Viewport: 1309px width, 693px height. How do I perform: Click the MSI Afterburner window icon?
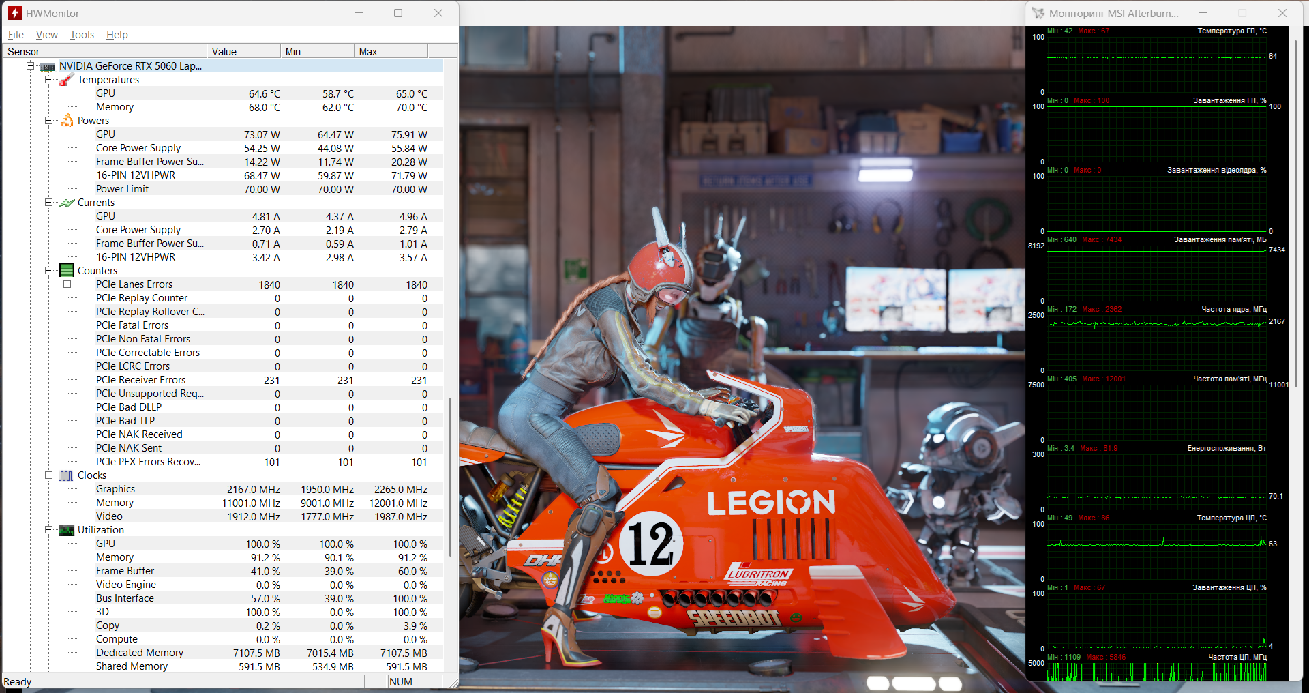pos(1038,13)
